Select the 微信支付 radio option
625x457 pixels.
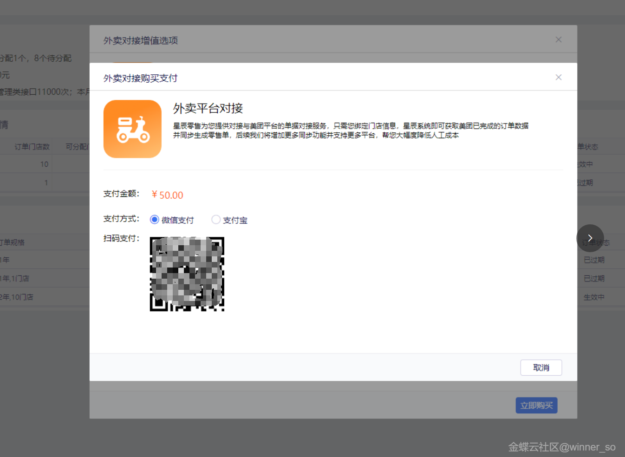[155, 220]
